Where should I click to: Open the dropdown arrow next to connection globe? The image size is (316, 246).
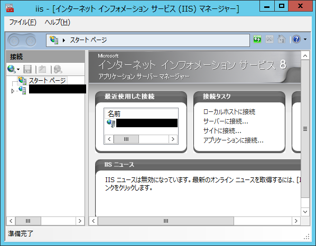(x=18, y=70)
